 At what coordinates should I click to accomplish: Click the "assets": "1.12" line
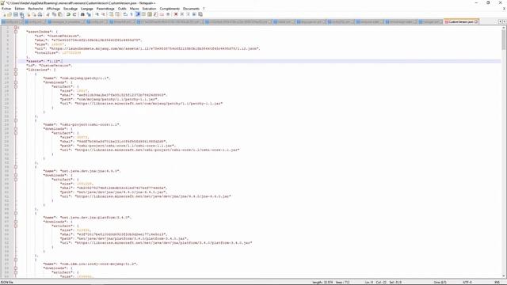[x=44, y=61]
